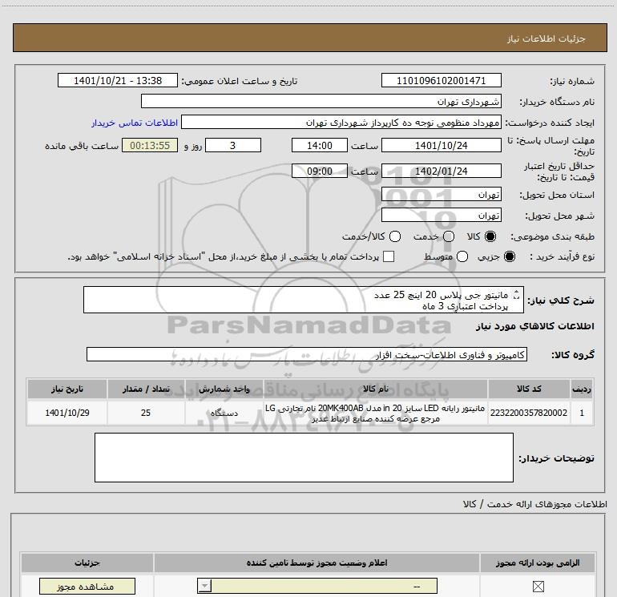
Task: Select the 'کالا/خدمت' radio button
Action: pyautogui.click(x=395, y=236)
